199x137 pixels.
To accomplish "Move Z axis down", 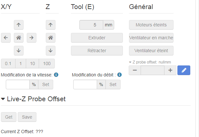I will pos(50,50).
